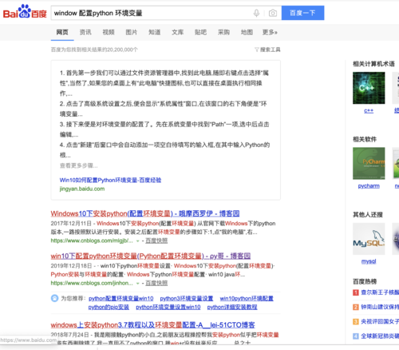
Task: Open windows上安装python3.7教程 51CTO博客 result
Action: coord(153,325)
